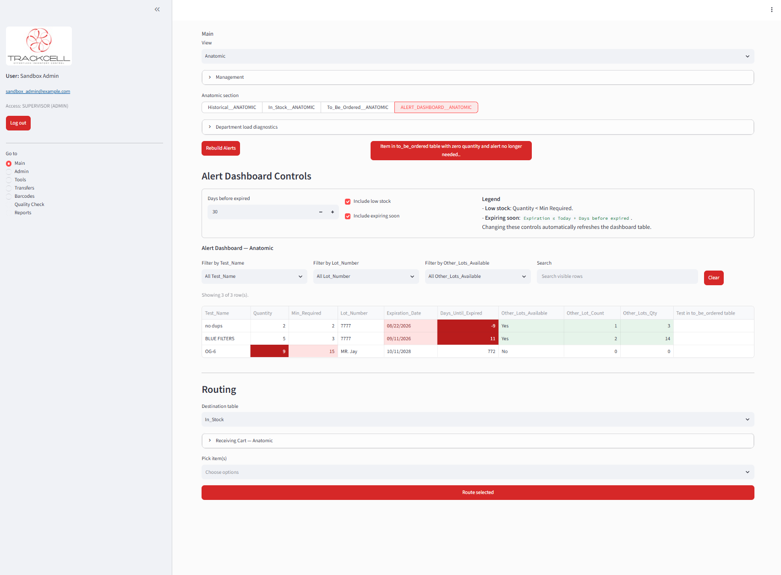This screenshot has width=781, height=575.
Task: Click the Days_Until_Expired 772 cell
Action: [468, 352]
